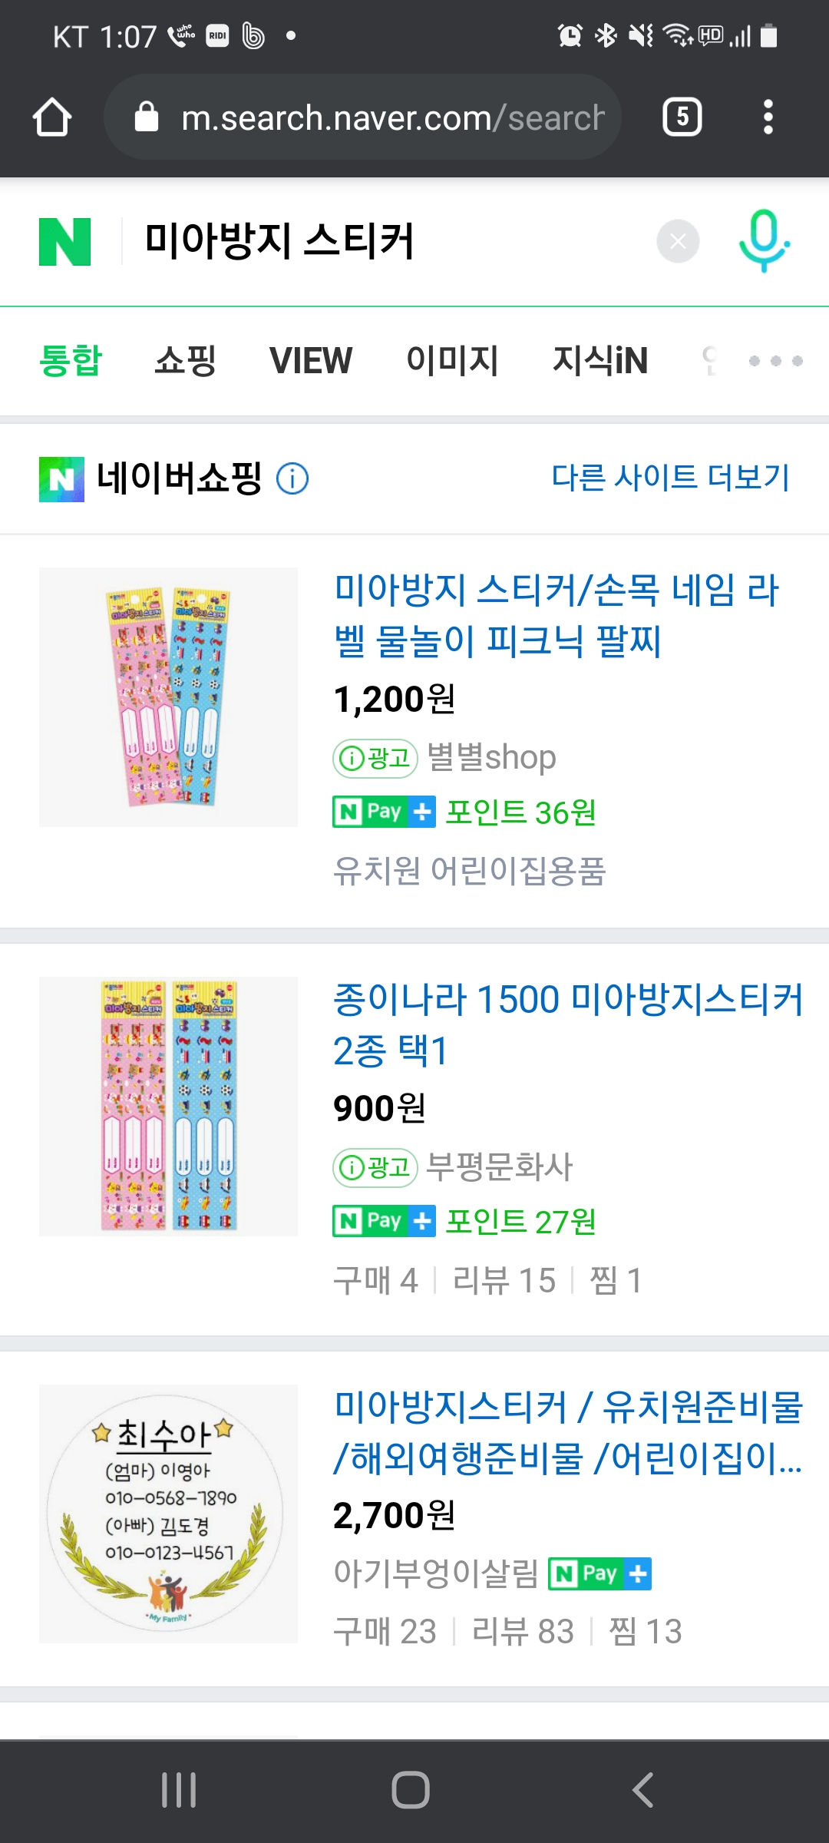This screenshot has width=829, height=1843.
Task: Select the 이미지 tab
Action: click(x=452, y=361)
